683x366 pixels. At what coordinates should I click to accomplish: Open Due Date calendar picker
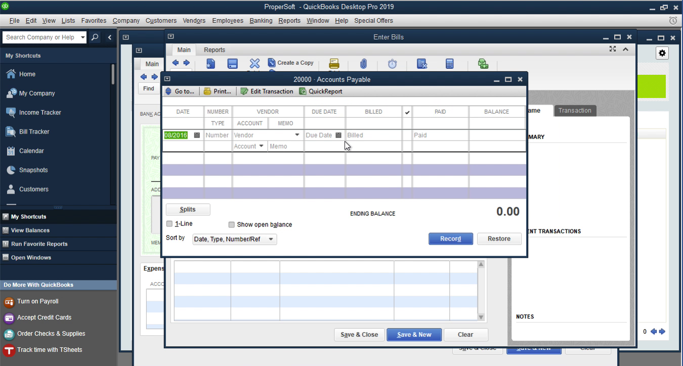coord(338,135)
